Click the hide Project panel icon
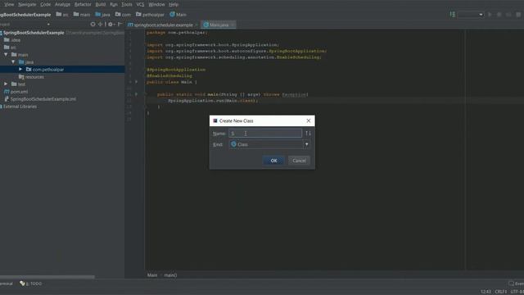The width and height of the screenshot is (524, 295). click(x=120, y=24)
